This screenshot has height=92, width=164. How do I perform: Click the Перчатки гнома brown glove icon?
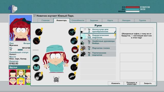[83, 48]
